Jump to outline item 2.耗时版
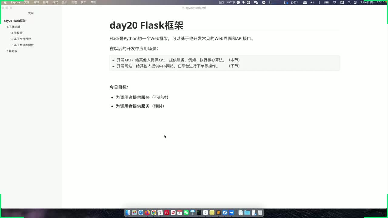The image size is (388, 218). 12,51
